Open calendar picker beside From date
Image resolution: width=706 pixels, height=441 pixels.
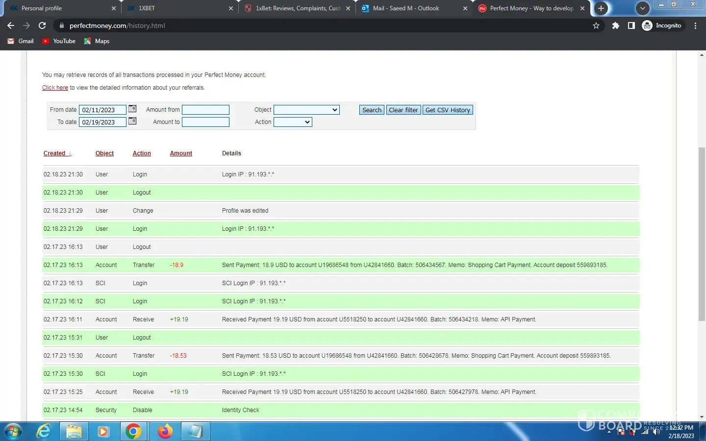click(132, 109)
